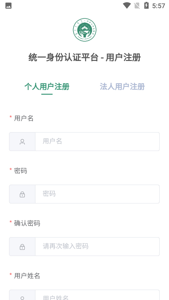Tap the 5:57 clock in status bar

[159, 6]
